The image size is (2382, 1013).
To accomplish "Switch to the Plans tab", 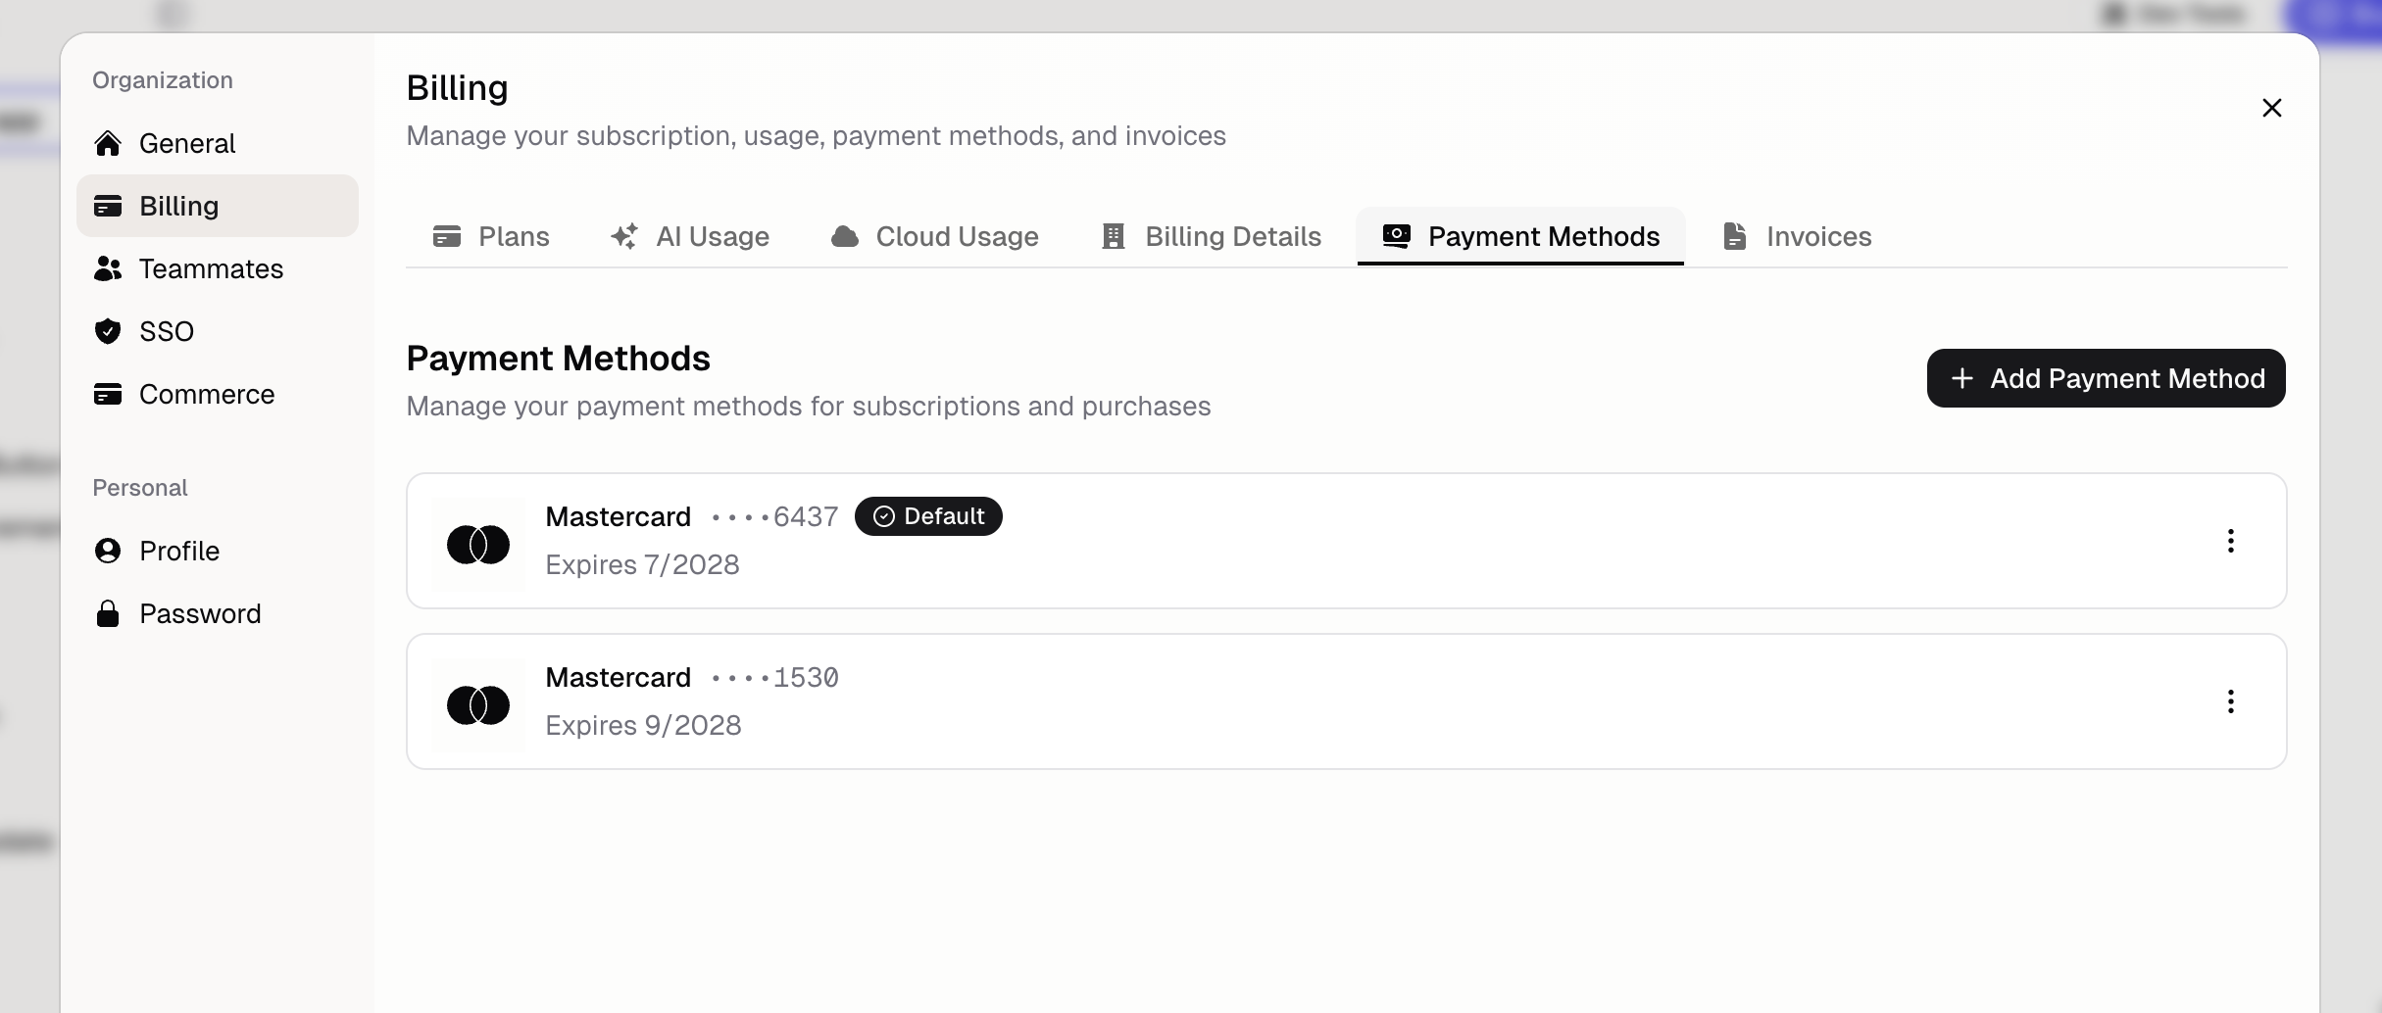I will tap(491, 236).
